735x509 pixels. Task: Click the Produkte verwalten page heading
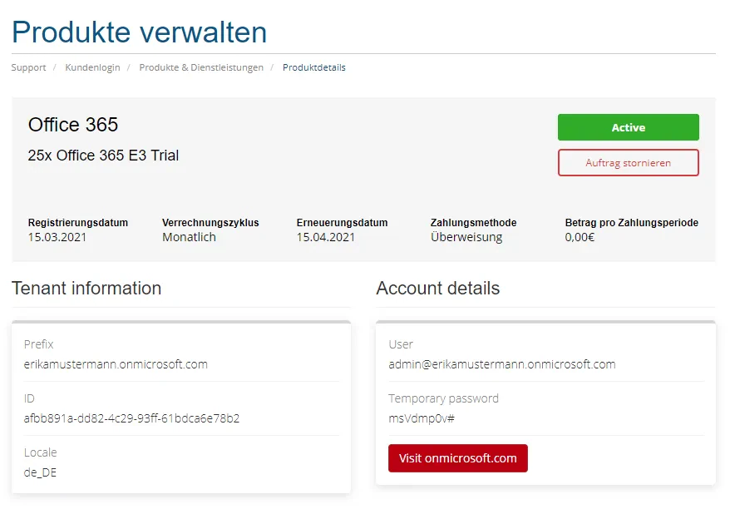[139, 32]
